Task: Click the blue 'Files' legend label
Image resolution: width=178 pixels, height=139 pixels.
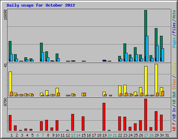Action: pos(174,28)
